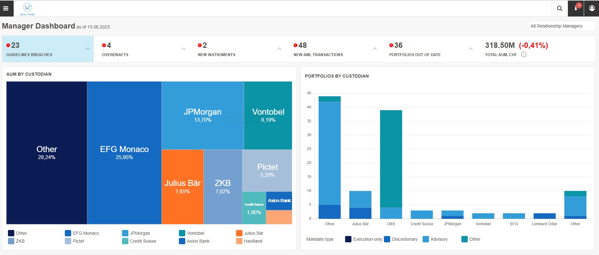599x255 pixels.
Task: Click the Lombard Odier axis label
Action: pyautogui.click(x=545, y=224)
